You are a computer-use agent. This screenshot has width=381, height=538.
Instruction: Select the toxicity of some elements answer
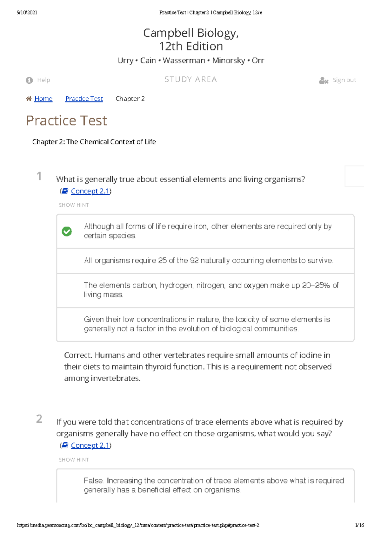207,324
